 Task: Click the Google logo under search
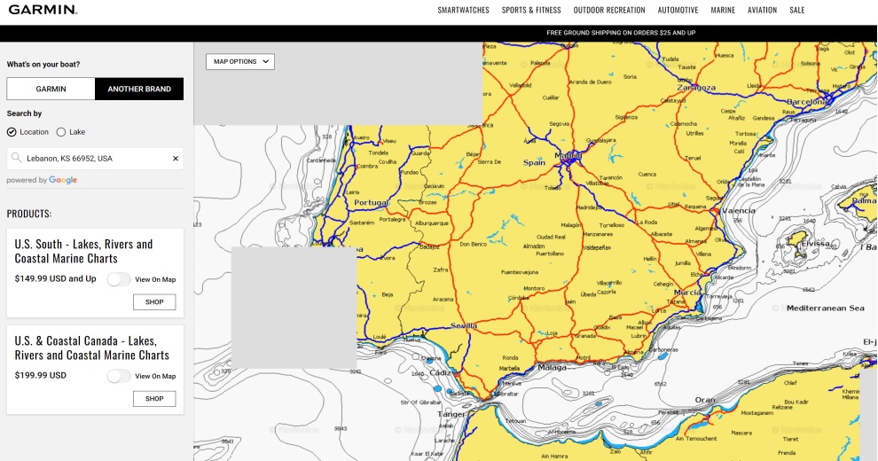pyautogui.click(x=63, y=180)
